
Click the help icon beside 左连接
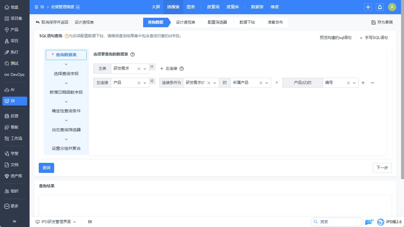click(x=182, y=69)
